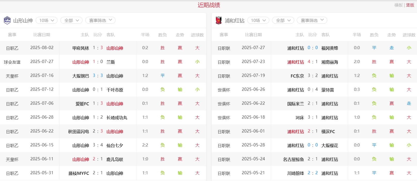This screenshot has width=417, height=181.
Task: Open 浦和红钻 赛事筛选 dropdown
Action: [312, 20]
